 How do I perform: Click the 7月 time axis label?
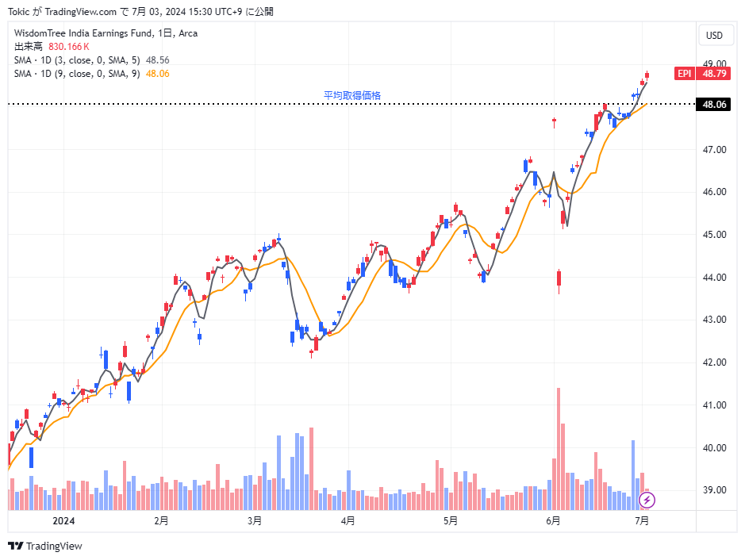coord(642,521)
